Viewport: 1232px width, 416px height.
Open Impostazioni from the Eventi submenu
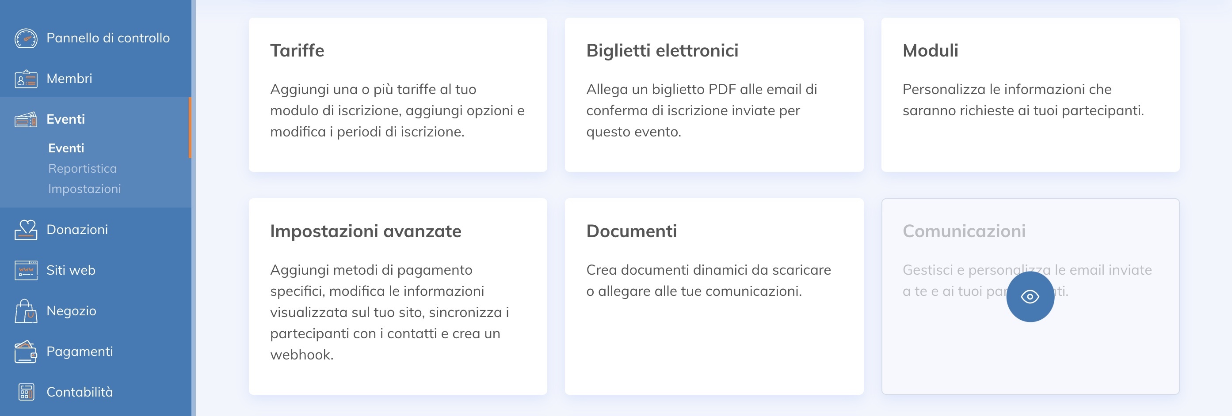click(x=84, y=188)
